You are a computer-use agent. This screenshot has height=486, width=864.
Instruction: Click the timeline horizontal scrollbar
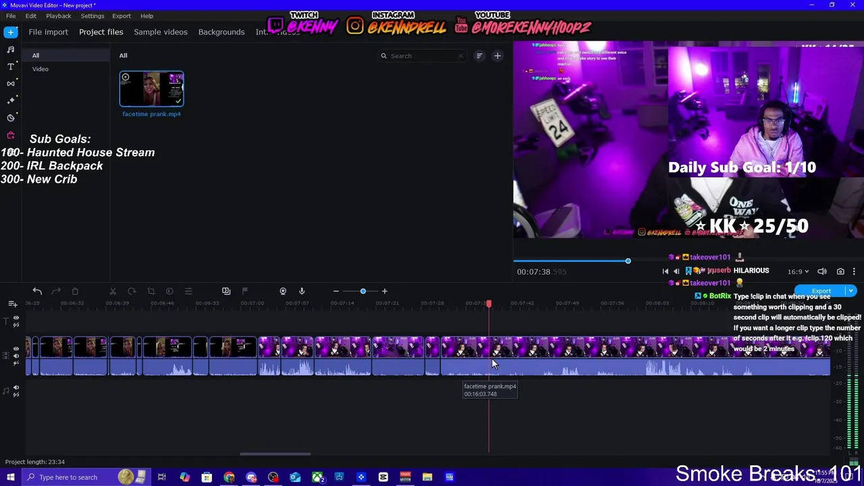[x=275, y=454]
